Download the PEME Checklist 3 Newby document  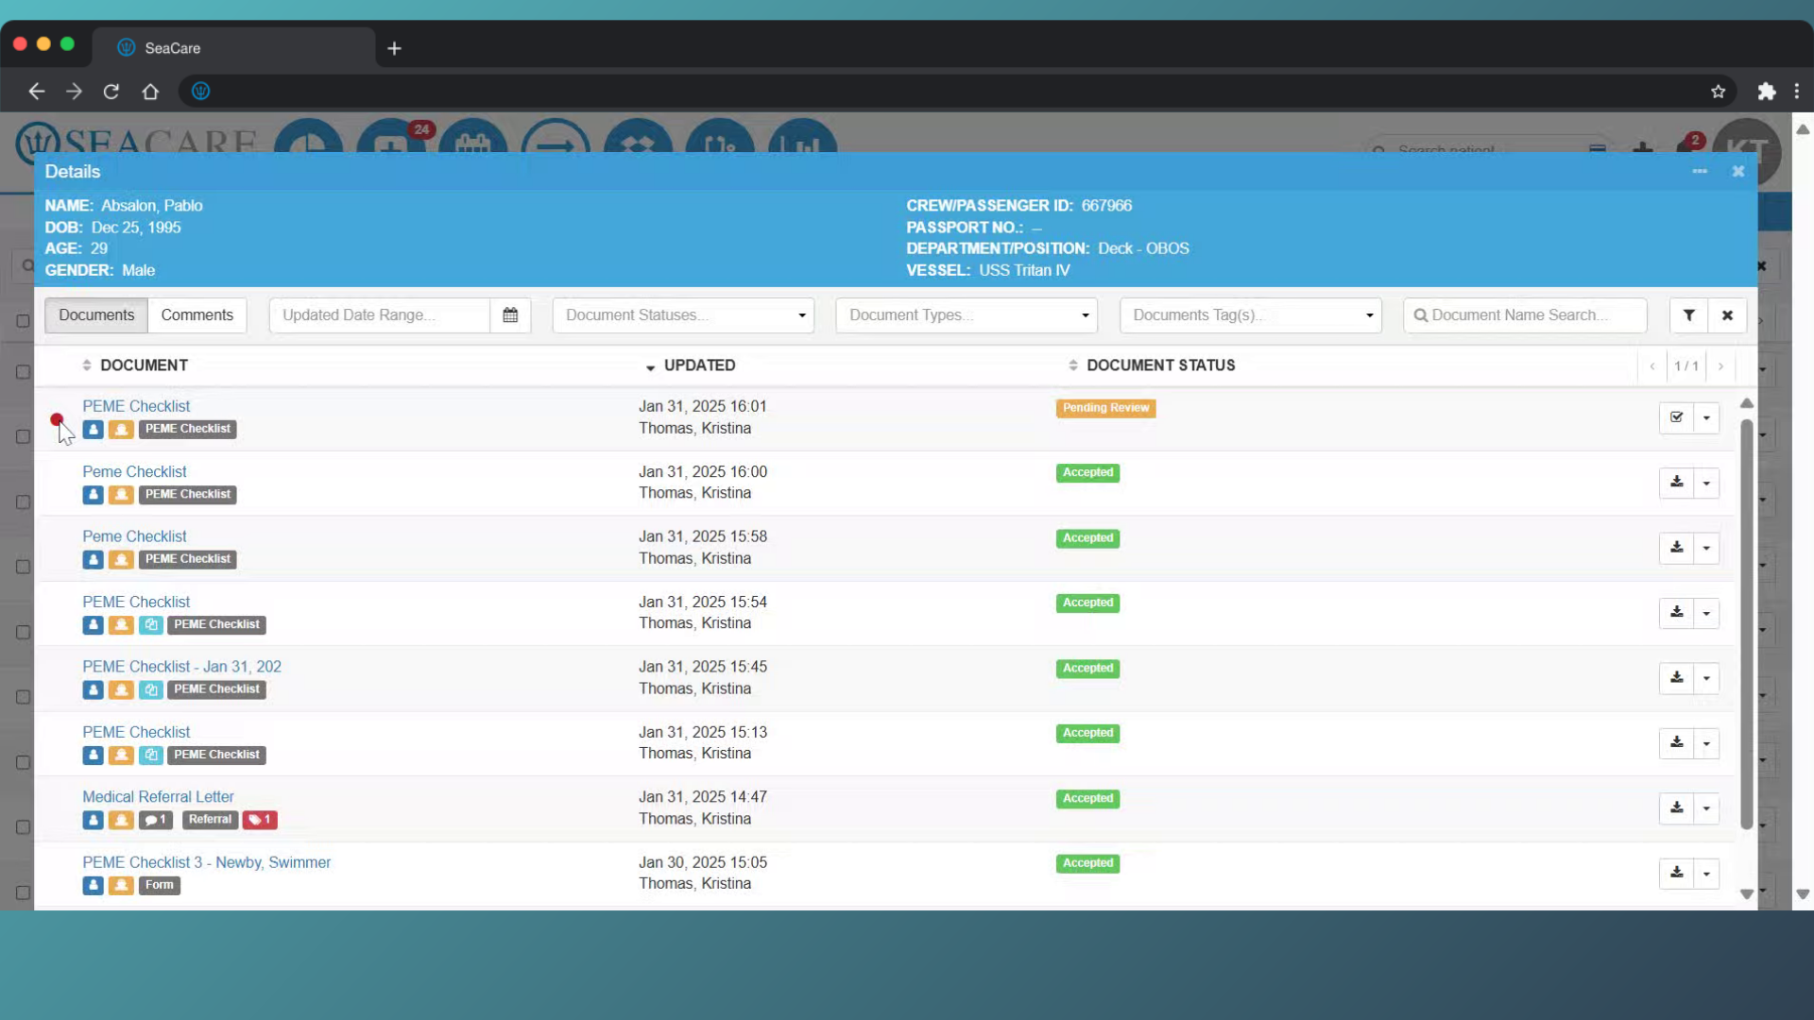click(x=1676, y=874)
